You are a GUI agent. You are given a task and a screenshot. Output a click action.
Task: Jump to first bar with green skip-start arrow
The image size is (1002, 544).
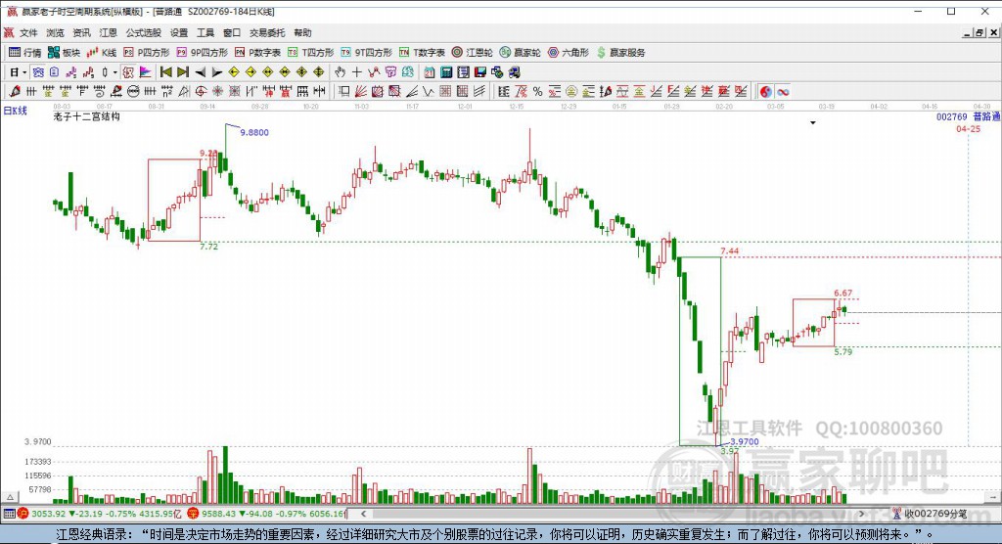(x=165, y=72)
